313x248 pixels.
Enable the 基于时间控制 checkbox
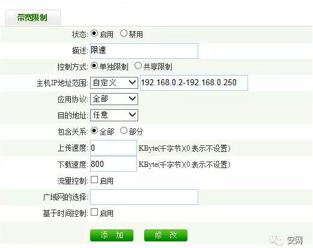(x=94, y=212)
